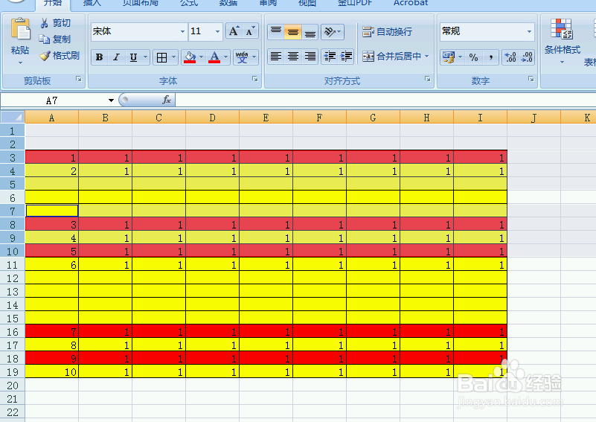This screenshot has width=596, height=422.
Task: Click the text orientation icon
Action: coord(329,32)
